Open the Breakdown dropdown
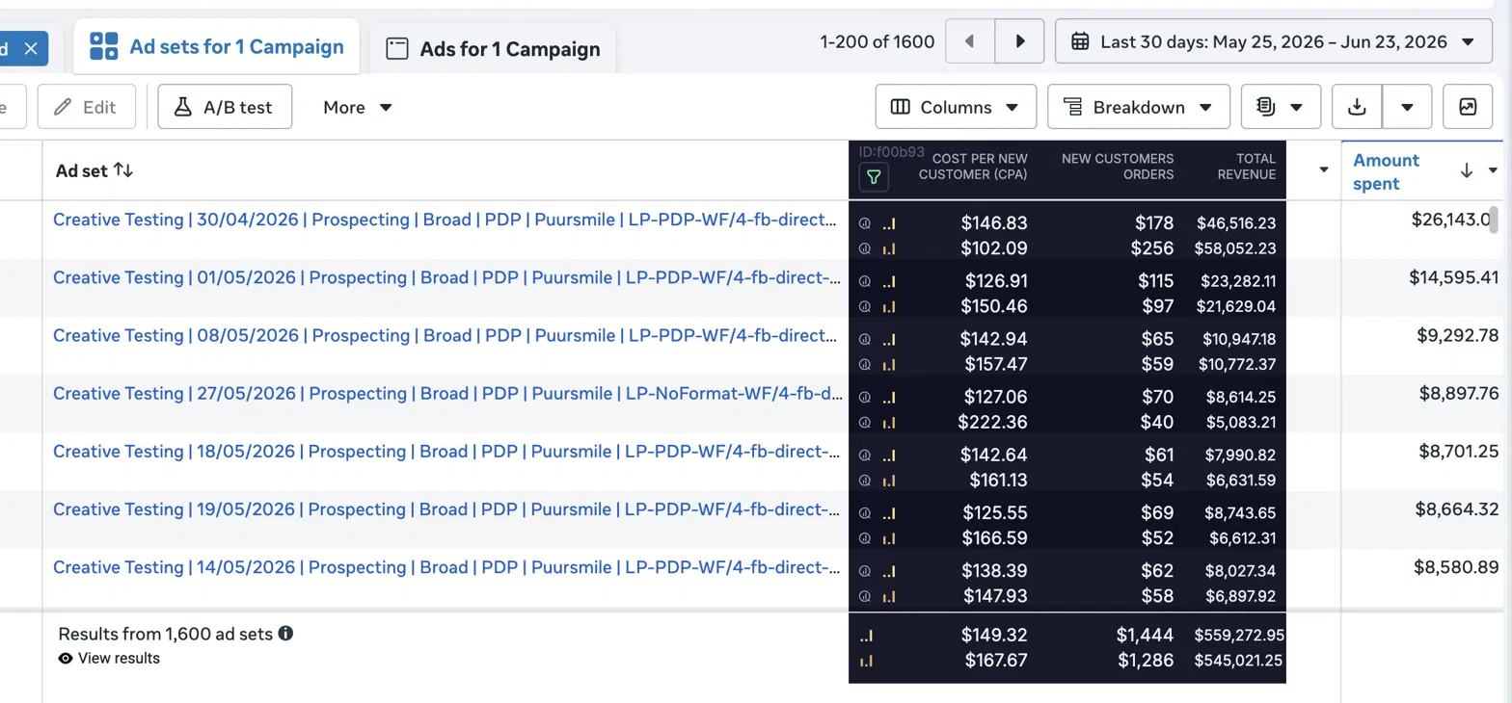1512x703 pixels. click(x=1139, y=107)
